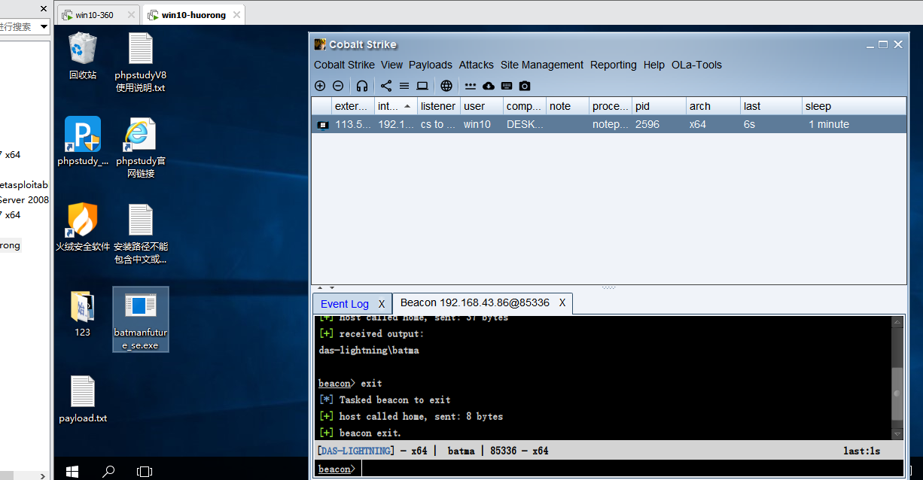Open downloaded files cloud icon

point(489,86)
